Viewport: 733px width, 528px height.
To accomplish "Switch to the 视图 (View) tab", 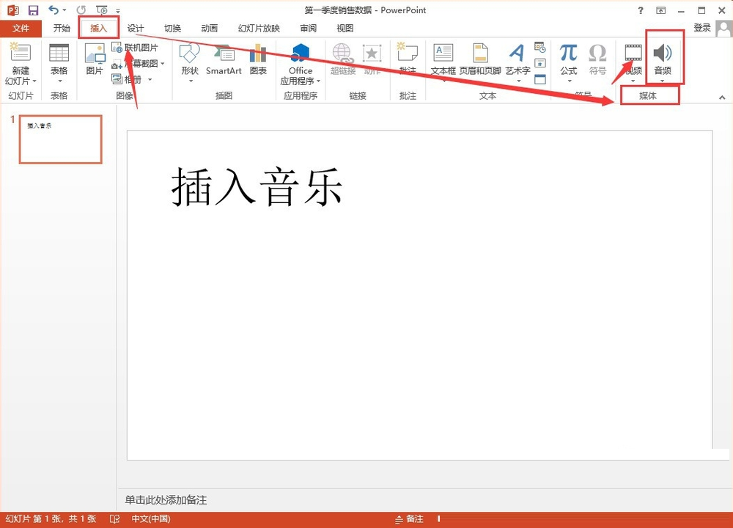I will (345, 28).
